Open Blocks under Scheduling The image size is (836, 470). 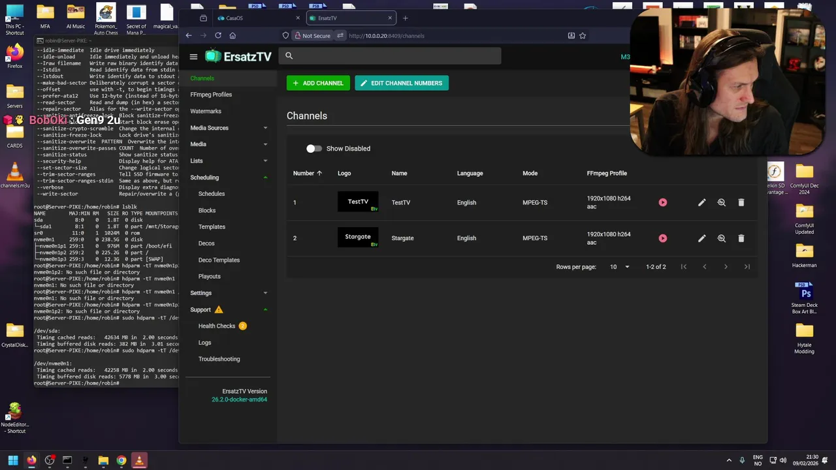207,210
